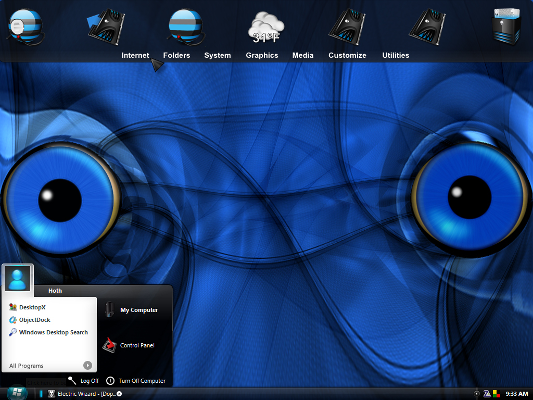Viewport: 533px width, 400px height.
Task: Select the Utilities dock tab
Action: 396,55
